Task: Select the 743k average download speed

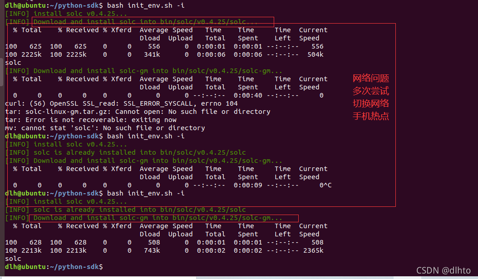Action: pos(152,250)
